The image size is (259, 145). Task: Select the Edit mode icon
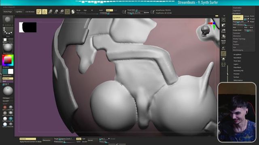(39, 12)
